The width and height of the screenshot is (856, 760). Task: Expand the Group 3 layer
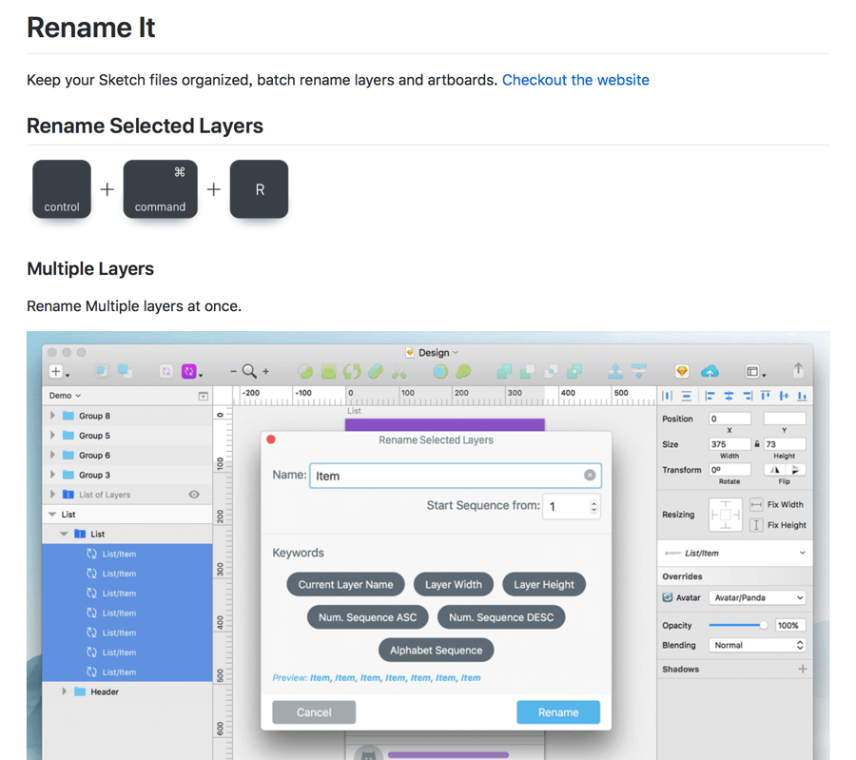tap(52, 475)
